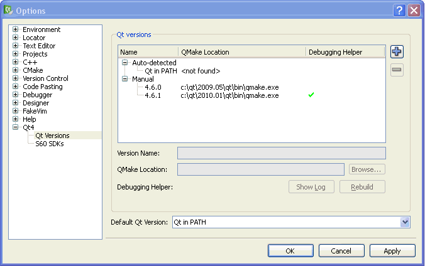Screen dimensions: 425x266
Task: Click the green checkmark for version 4.6.1
Action: [311, 95]
